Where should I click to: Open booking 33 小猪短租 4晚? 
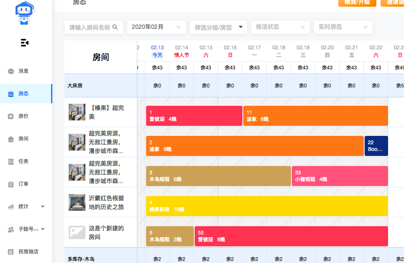coord(340,176)
